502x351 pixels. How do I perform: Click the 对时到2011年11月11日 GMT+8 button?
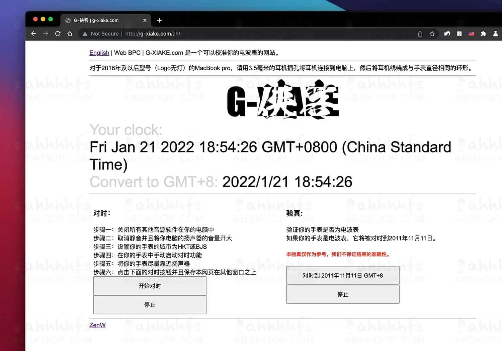pyautogui.click(x=343, y=275)
